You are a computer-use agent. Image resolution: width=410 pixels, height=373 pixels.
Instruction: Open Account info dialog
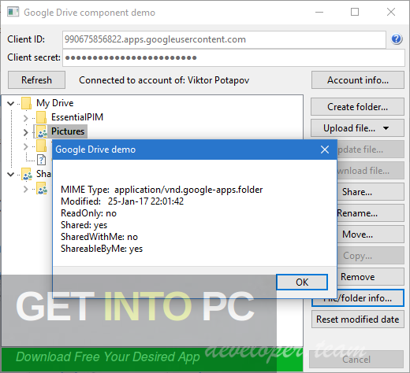pos(358,80)
